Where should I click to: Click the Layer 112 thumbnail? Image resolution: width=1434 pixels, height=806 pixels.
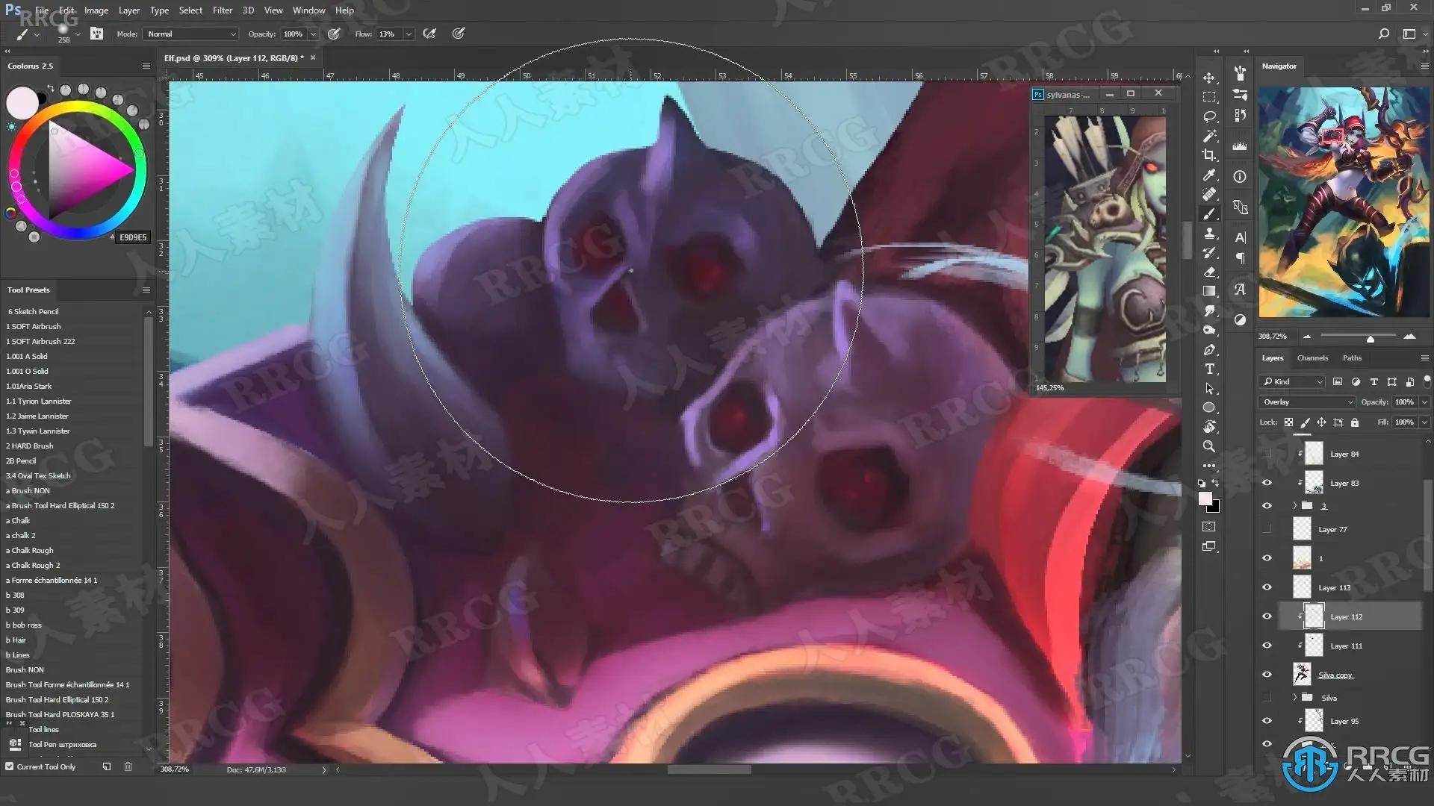pos(1314,616)
